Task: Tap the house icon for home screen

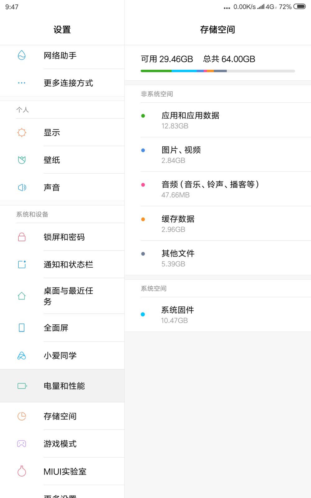Action: point(22,296)
